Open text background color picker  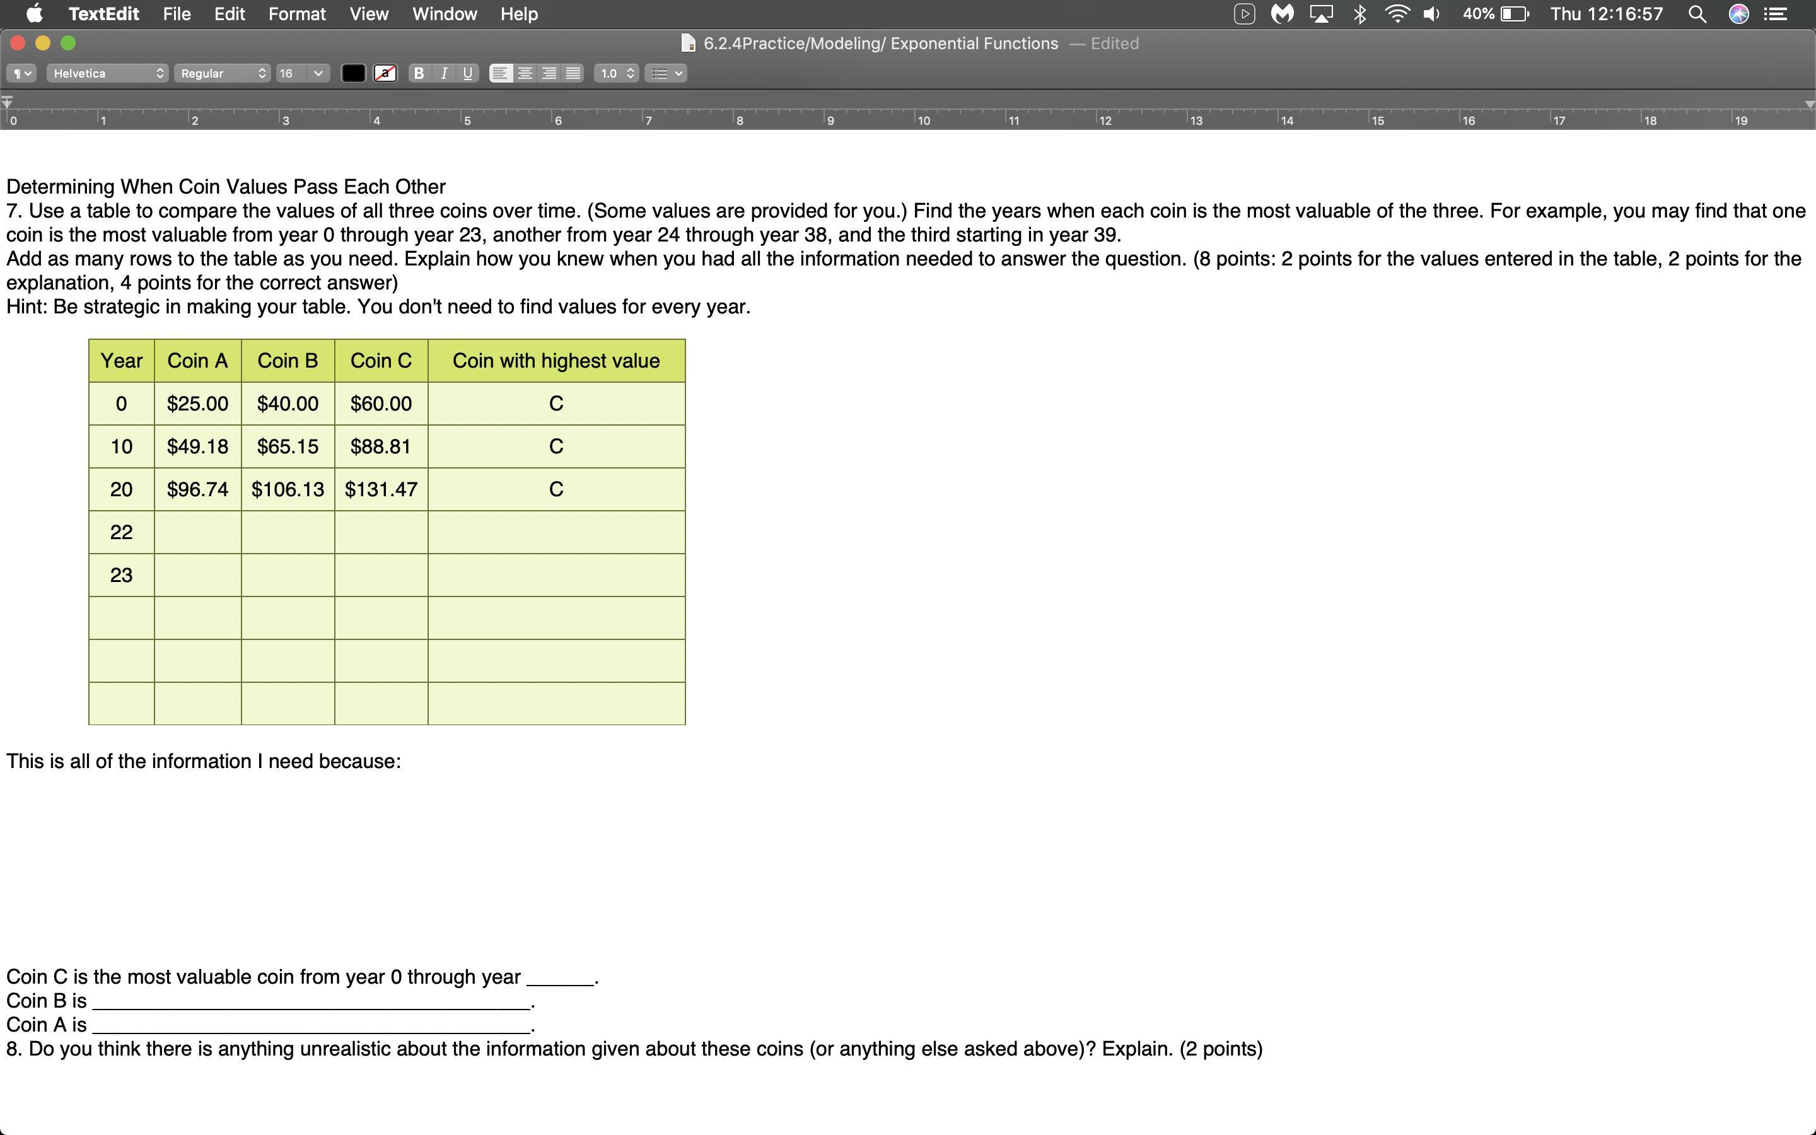click(x=385, y=73)
